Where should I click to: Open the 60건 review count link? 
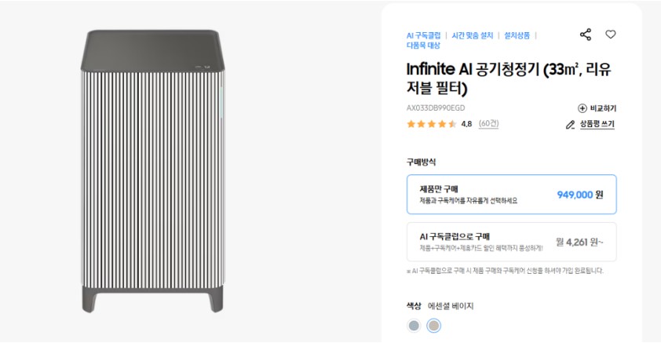click(488, 124)
